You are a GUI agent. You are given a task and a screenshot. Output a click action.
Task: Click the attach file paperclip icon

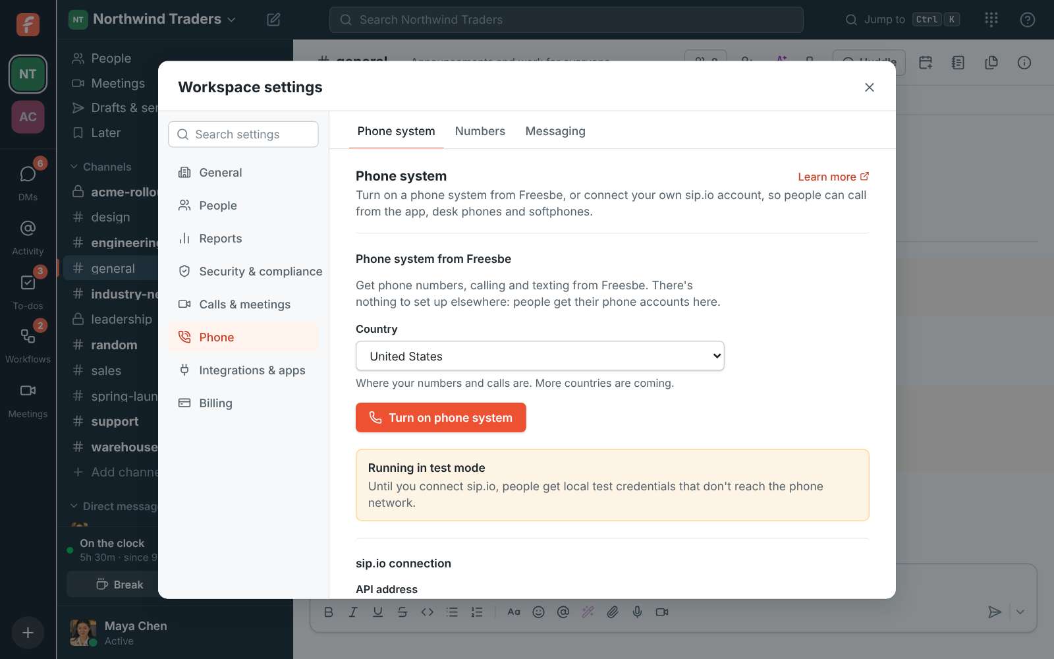[613, 612]
